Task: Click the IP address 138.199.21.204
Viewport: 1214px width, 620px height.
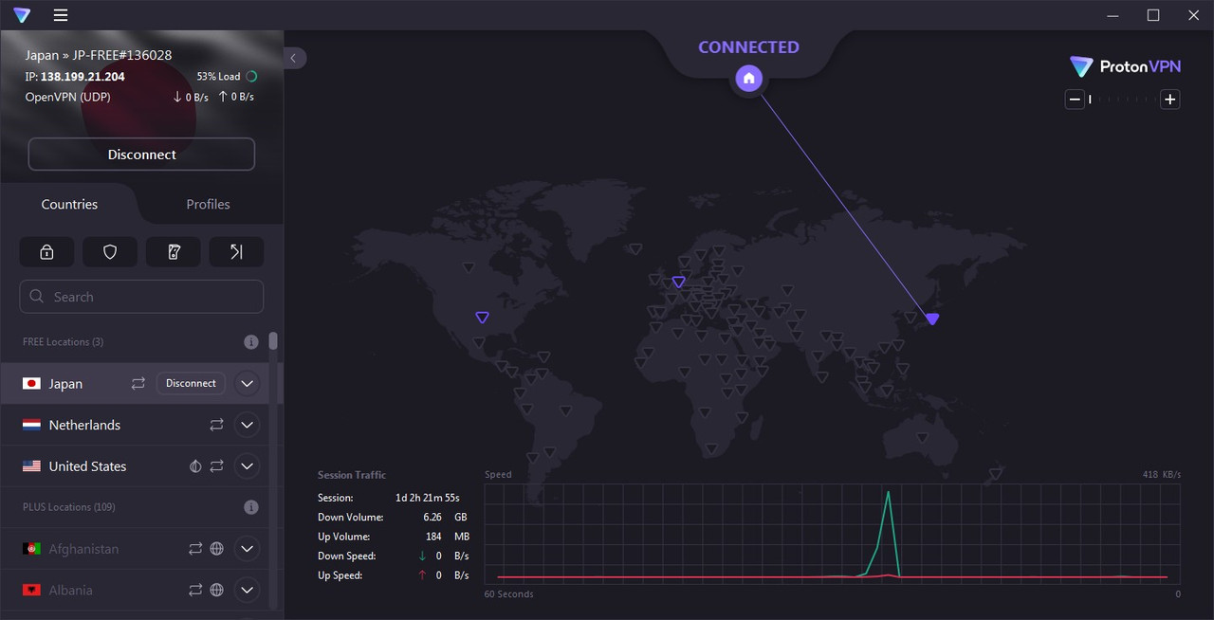Action: pos(83,77)
